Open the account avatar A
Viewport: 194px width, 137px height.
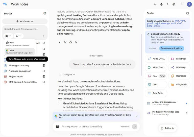[189, 4]
